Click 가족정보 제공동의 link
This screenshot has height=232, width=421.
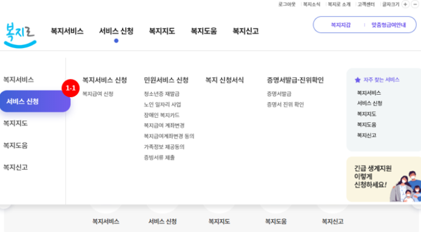pos(164,147)
